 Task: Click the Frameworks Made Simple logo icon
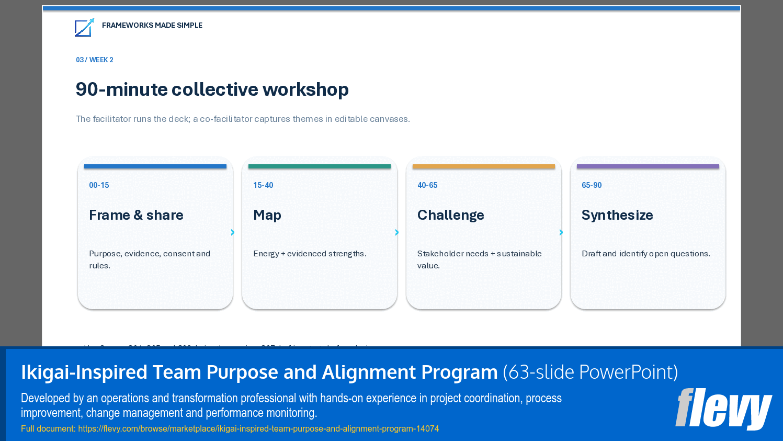pyautogui.click(x=85, y=27)
